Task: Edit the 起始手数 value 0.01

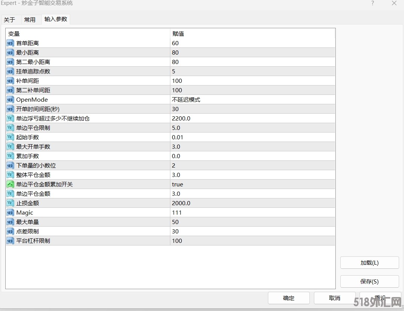Action: 252,137
